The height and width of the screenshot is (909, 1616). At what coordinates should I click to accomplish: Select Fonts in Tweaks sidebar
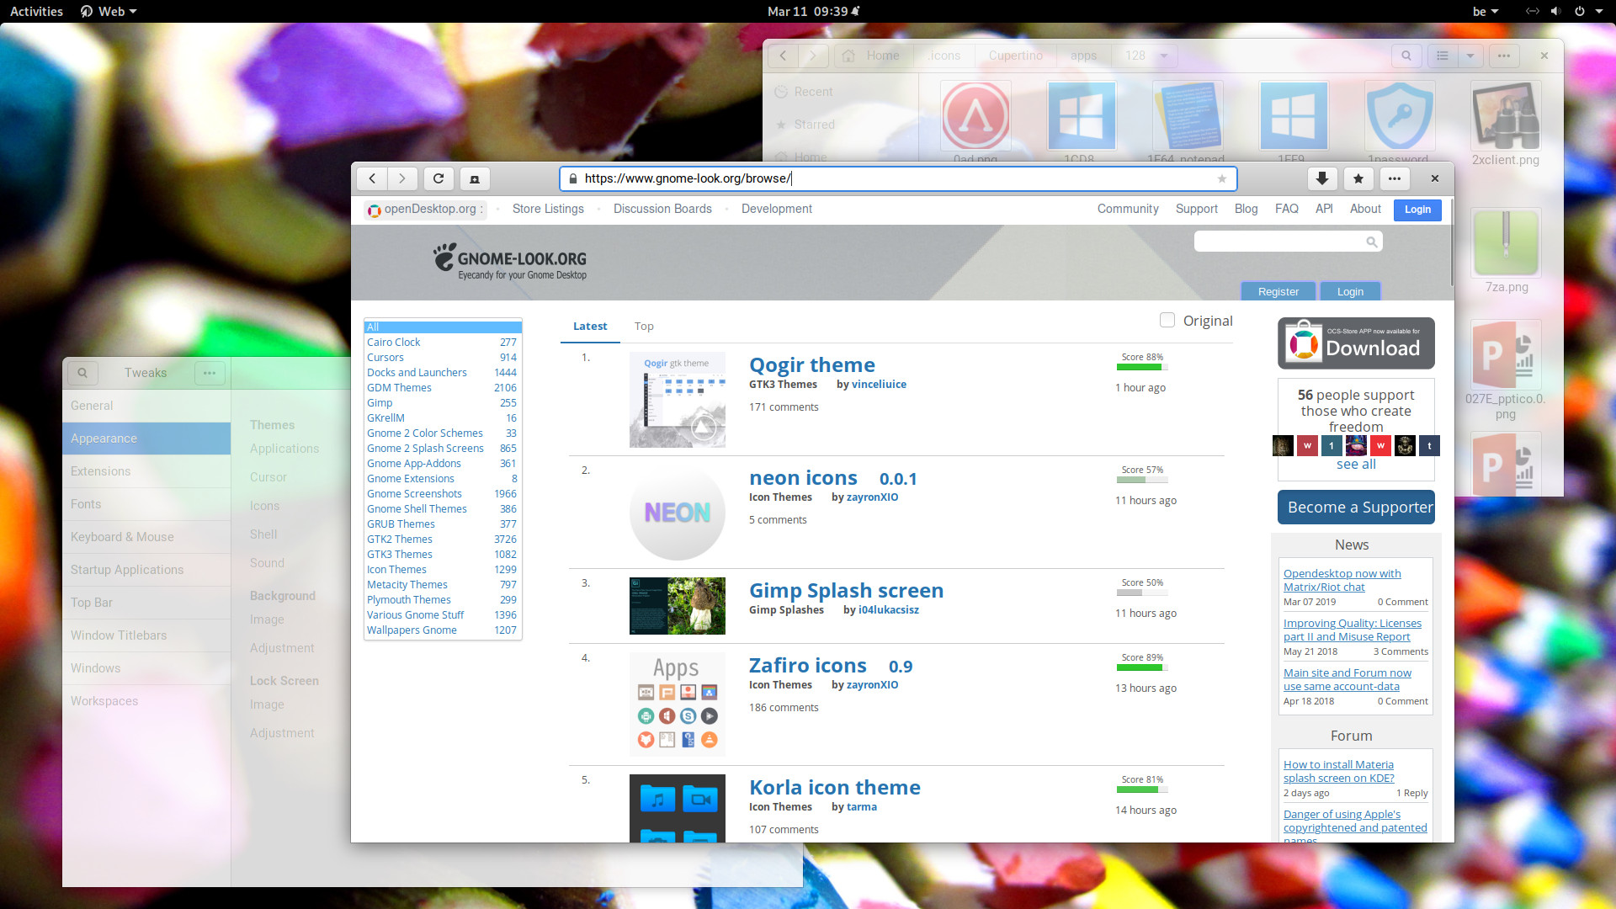coord(146,504)
